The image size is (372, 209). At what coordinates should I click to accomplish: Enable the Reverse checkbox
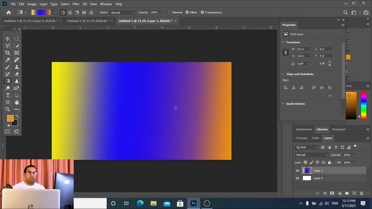coord(170,12)
